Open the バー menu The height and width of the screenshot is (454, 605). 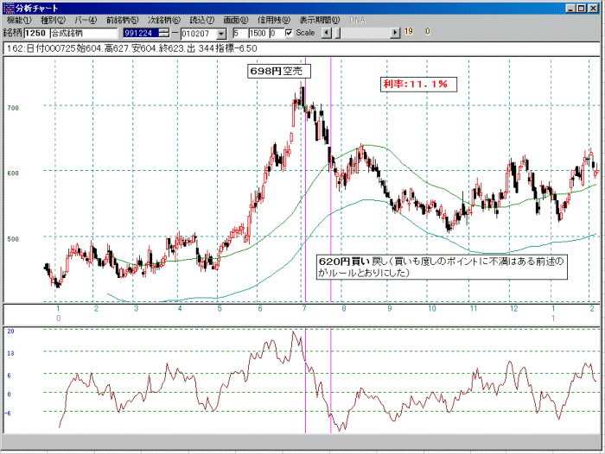(86, 19)
